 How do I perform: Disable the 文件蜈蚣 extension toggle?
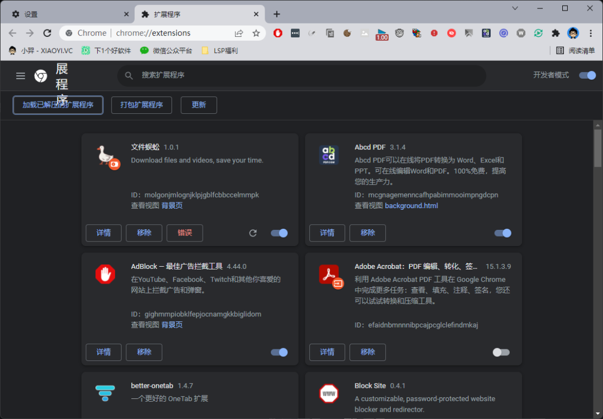(279, 233)
